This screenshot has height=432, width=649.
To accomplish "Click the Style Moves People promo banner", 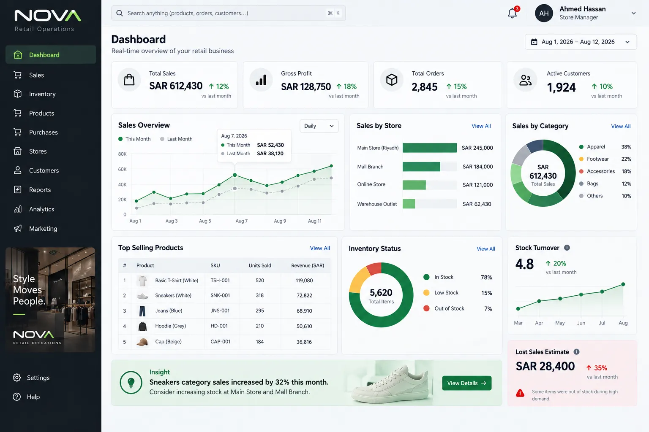I will tap(50, 300).
